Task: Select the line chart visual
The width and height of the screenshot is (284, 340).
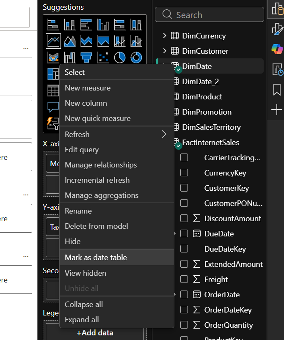Action: pyautogui.click(x=53, y=41)
